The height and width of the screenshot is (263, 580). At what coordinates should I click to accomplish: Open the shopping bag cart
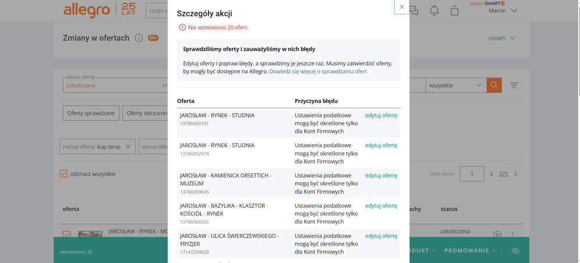pos(454,10)
